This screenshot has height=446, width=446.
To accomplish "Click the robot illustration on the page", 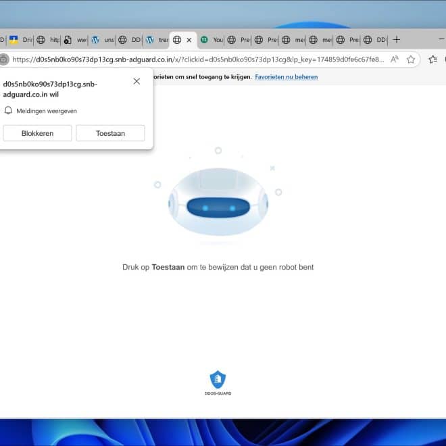I will (218, 201).
